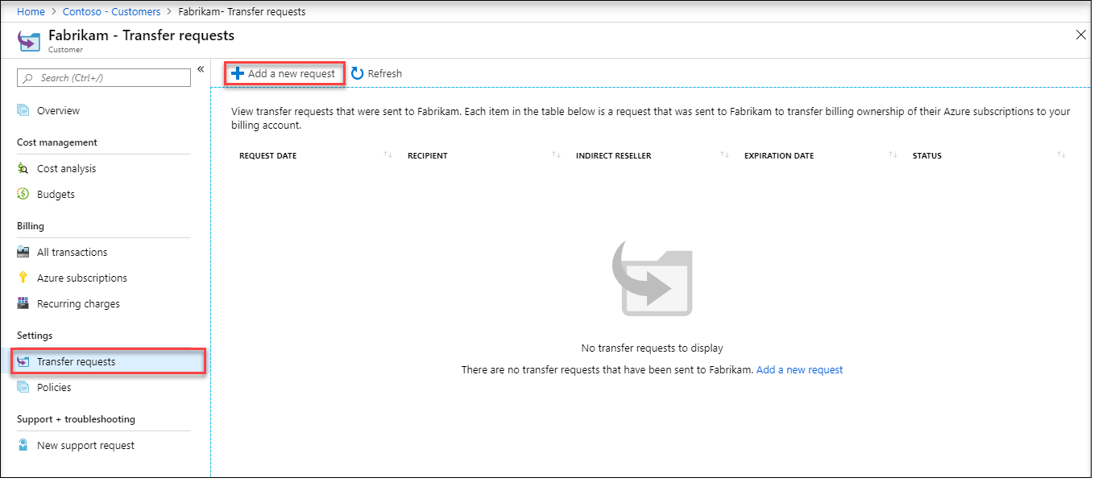Sort by Expiration Date column arrows
The height and width of the screenshot is (482, 1094).
tap(893, 154)
